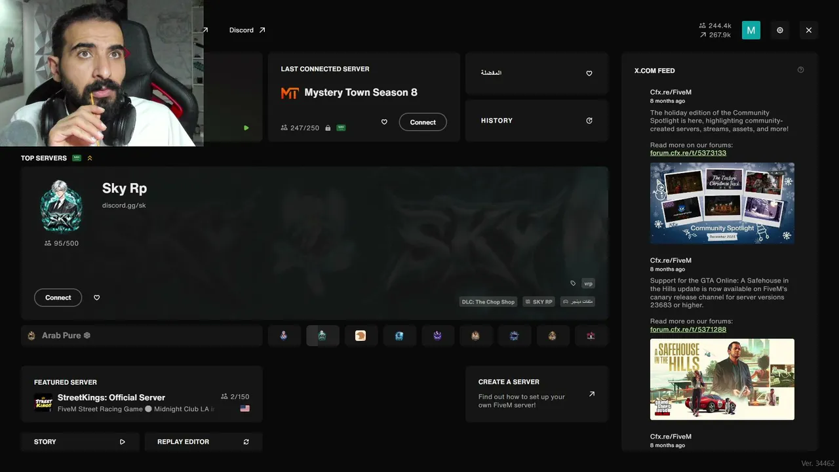Image resolution: width=839 pixels, height=472 pixels.
Task: Open StreetKings: Official Server featured entry
Action: [x=142, y=394]
